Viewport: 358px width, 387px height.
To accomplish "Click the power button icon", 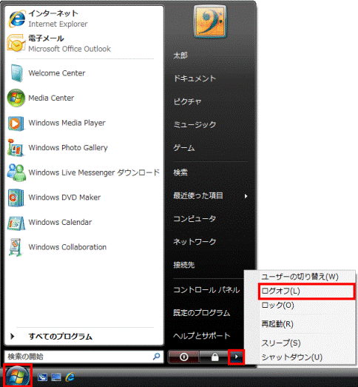I will click(183, 357).
